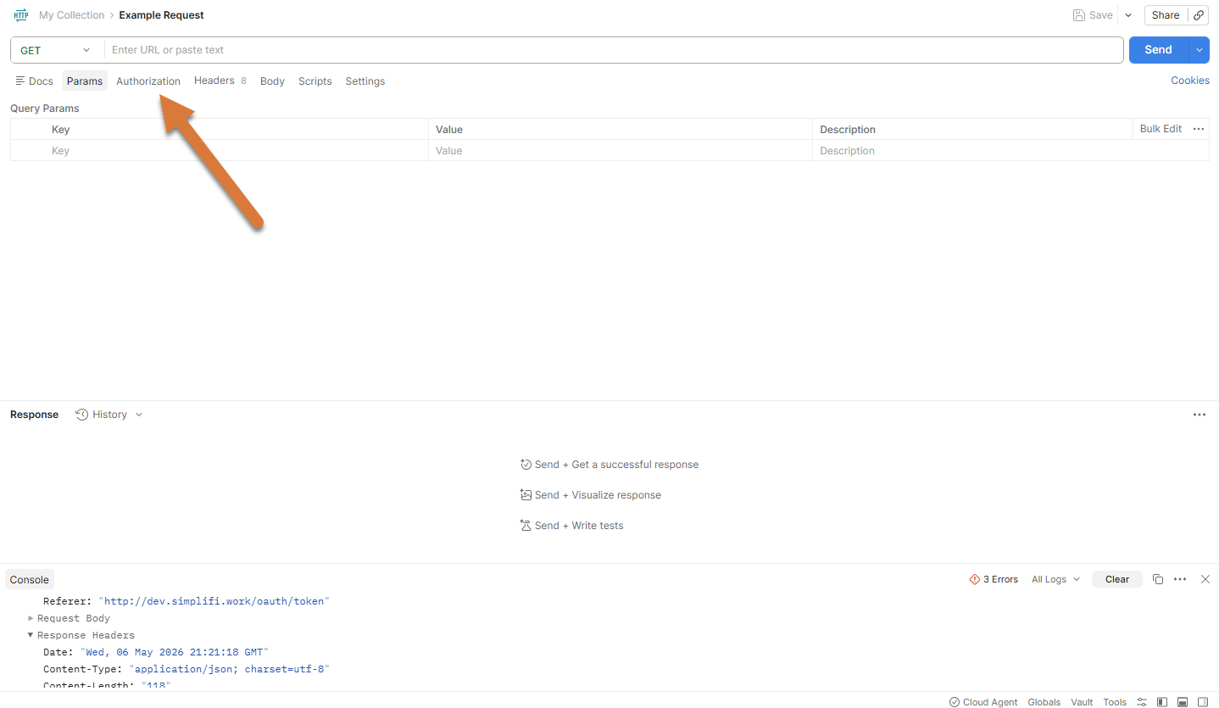Select the Params tab
1219x708 pixels.
(85, 81)
